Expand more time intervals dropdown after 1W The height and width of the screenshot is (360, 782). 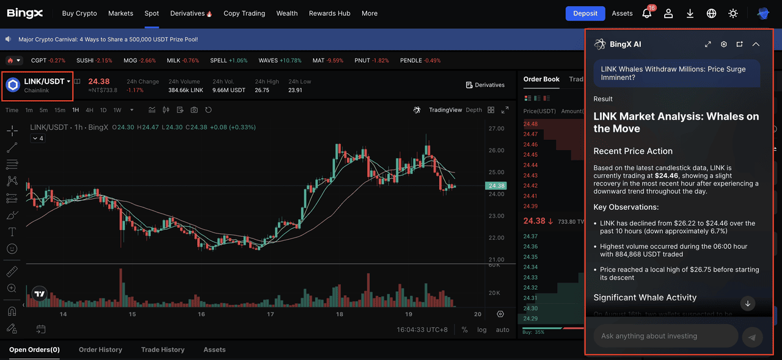click(133, 110)
